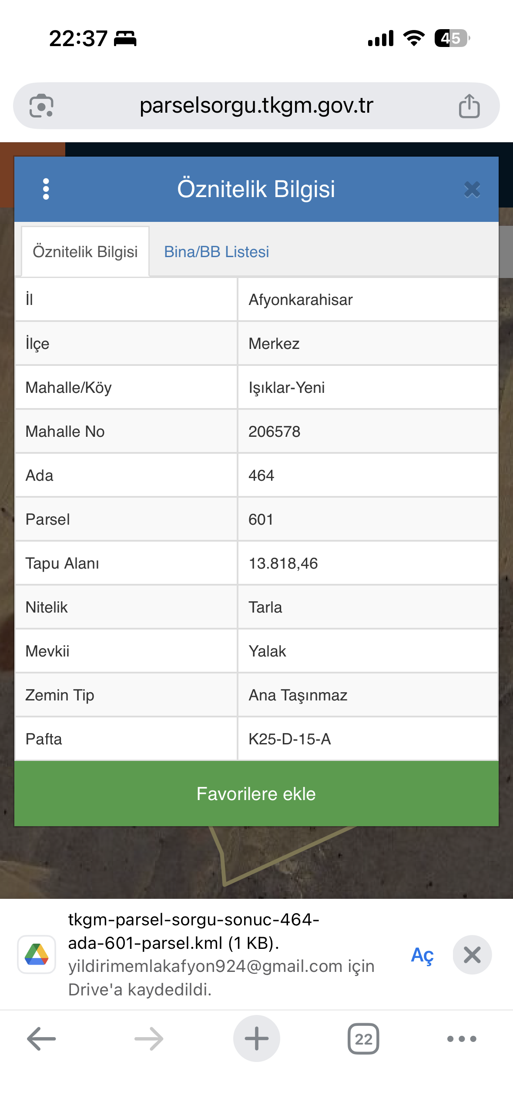Image resolution: width=513 pixels, height=1112 pixels.
Task: Tap the Tapu Alanı value 13.818,46
Action: click(283, 563)
